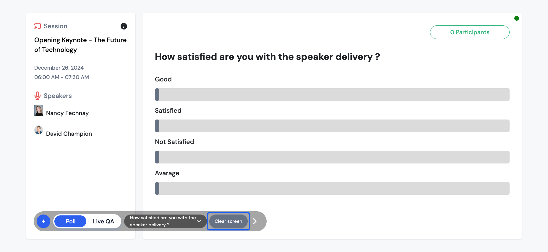
Task: Expand the poll question dropdown
Action: (x=166, y=221)
